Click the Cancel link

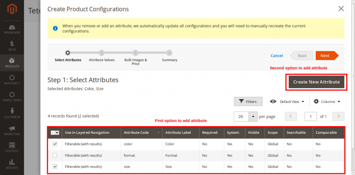tap(277, 56)
